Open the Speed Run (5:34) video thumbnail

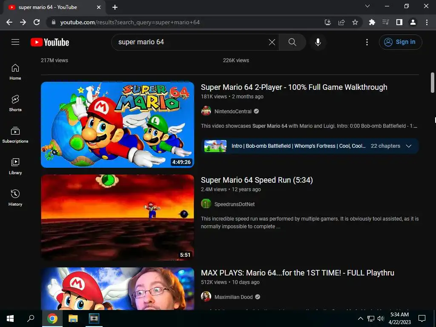coord(118,218)
